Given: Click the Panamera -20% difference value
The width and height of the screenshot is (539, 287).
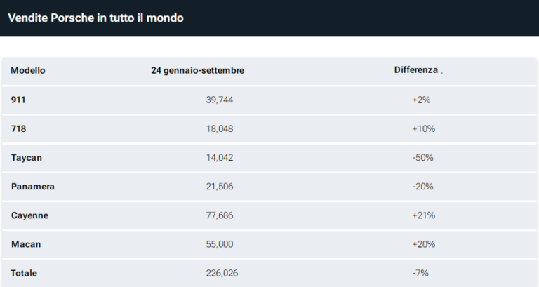Looking at the screenshot, I should tap(422, 186).
